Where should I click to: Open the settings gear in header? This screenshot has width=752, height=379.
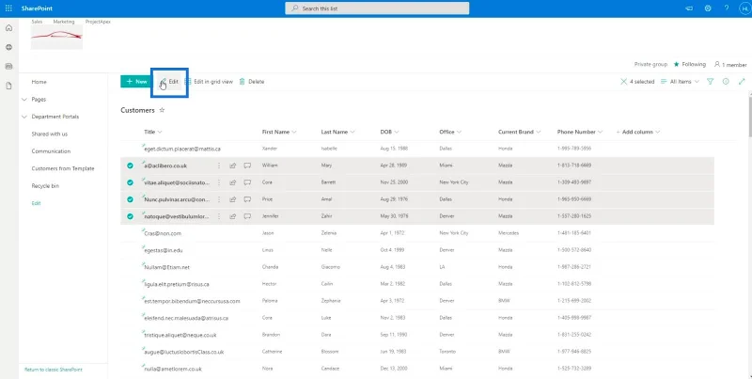(708, 8)
